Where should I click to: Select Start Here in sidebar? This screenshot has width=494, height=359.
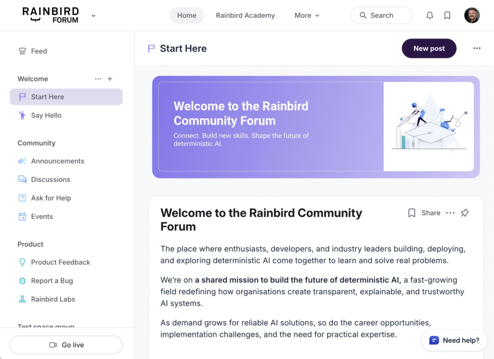(66, 97)
